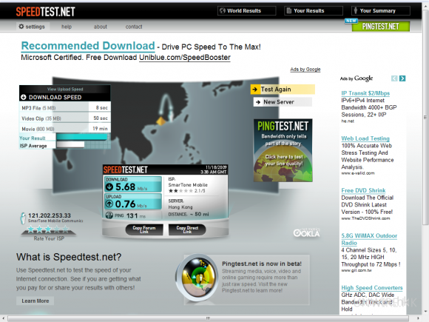Rate your ISP using the star icons
This screenshot has width=429, height=322.
pyautogui.click(x=48, y=229)
